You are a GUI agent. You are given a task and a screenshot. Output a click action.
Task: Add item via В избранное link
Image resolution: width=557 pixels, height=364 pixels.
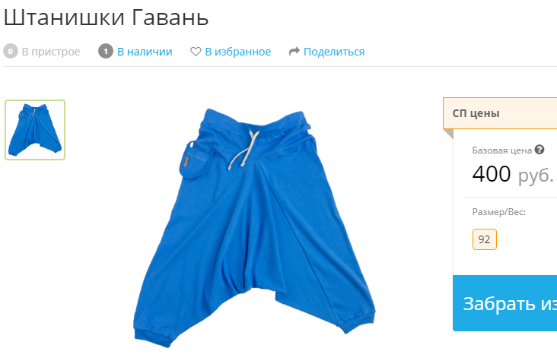(238, 52)
